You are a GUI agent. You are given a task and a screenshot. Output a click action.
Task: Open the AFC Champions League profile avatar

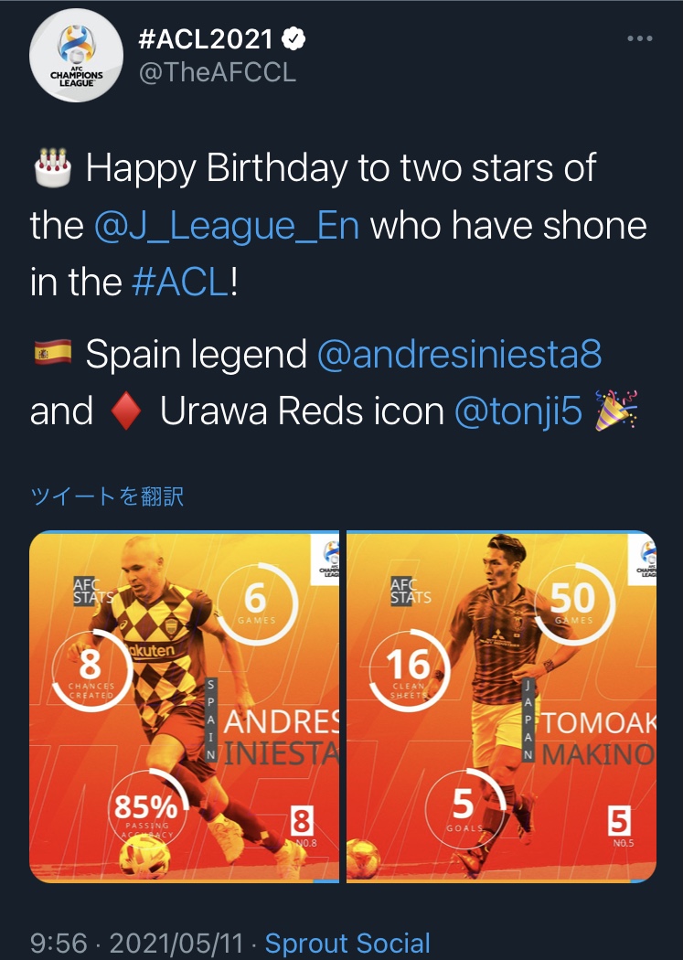pos(76,55)
